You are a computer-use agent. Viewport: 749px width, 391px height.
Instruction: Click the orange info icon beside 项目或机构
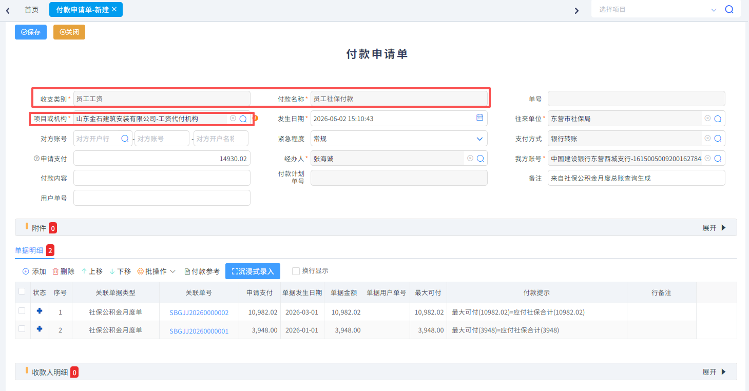click(256, 118)
